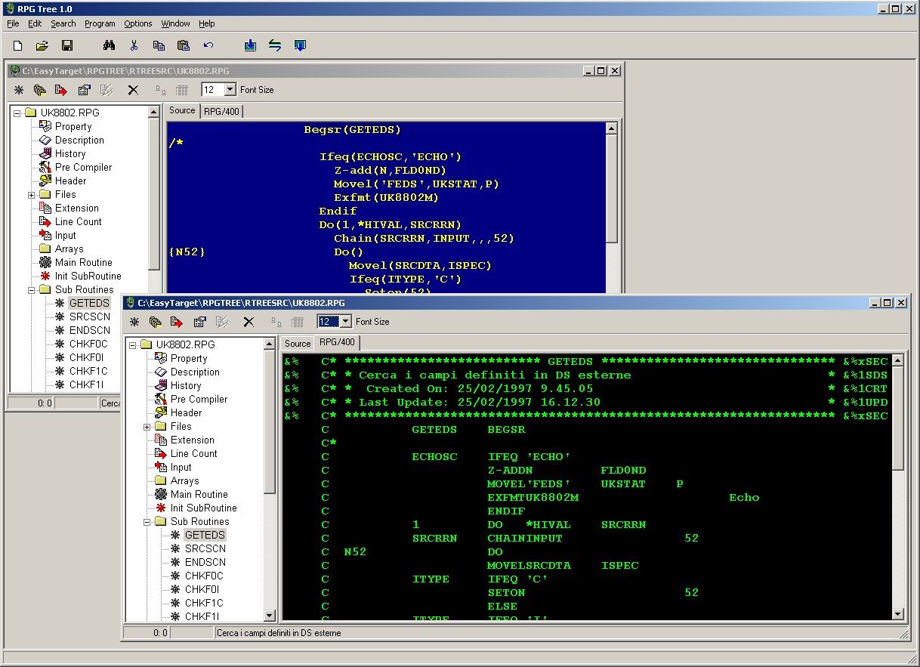Open the File menu
Image resolution: width=920 pixels, height=667 pixels.
(13, 23)
